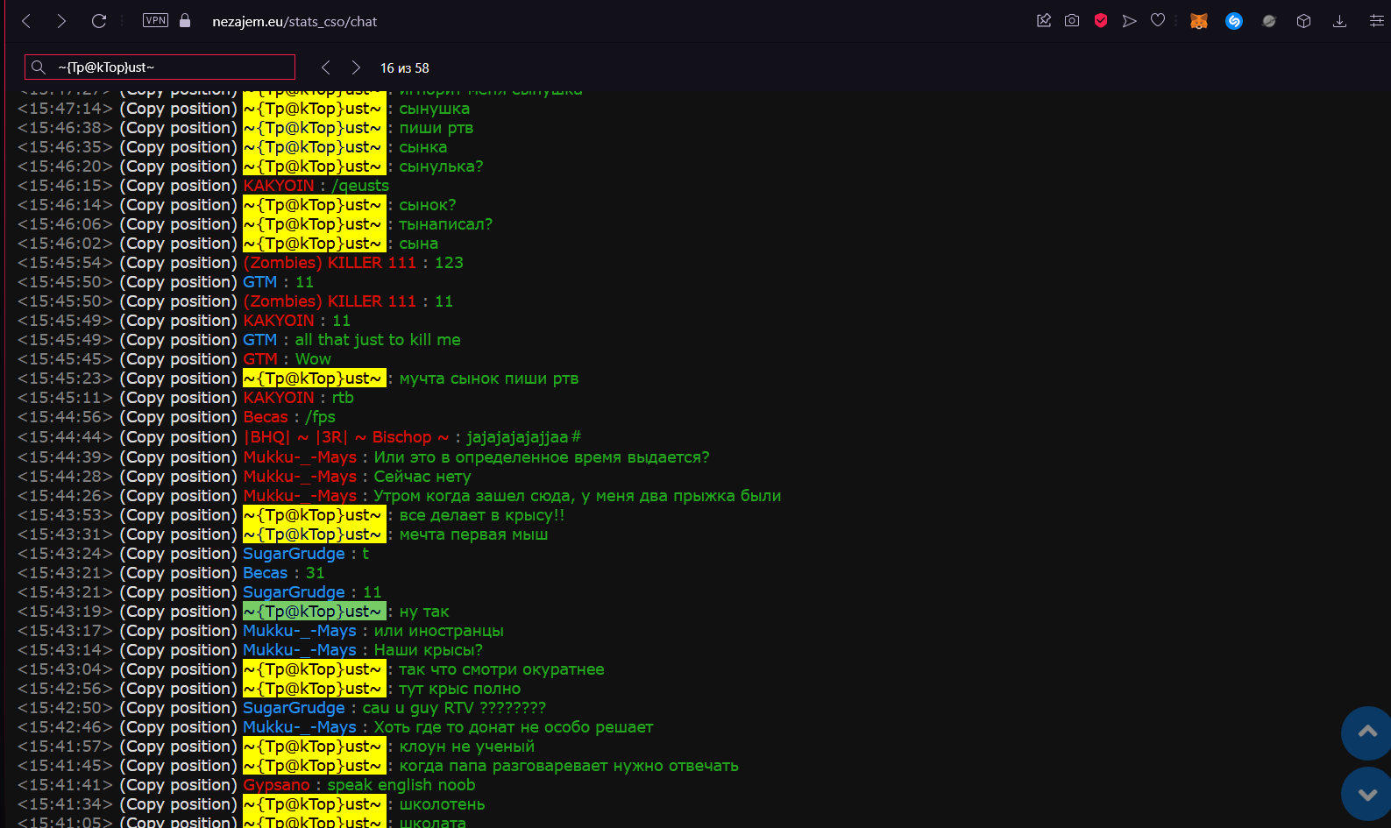Go to next search match
Image resolution: width=1391 pixels, height=828 pixels.
[356, 67]
